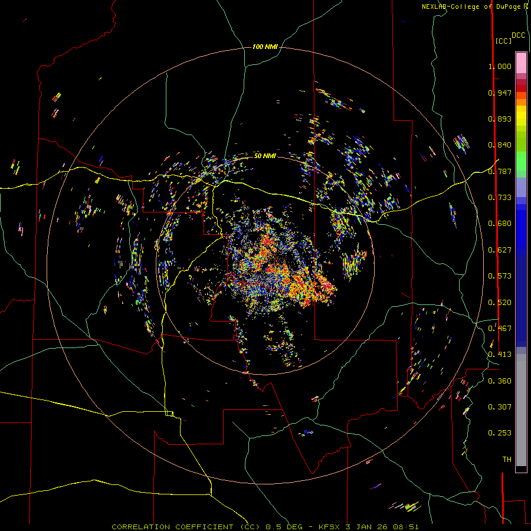Click the KFSX radar site identifier in caption
The height and width of the screenshot is (531, 531).
pyautogui.click(x=330, y=527)
